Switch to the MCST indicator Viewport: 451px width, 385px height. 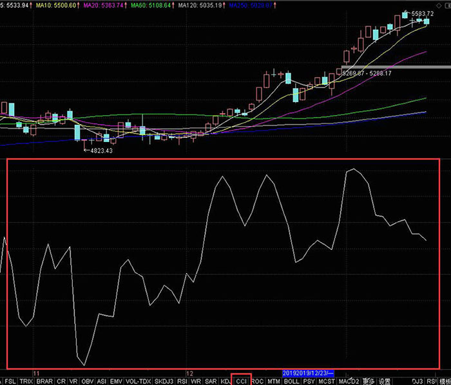(x=327, y=381)
